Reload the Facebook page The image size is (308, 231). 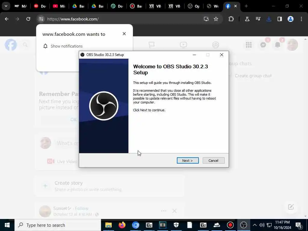point(28,19)
